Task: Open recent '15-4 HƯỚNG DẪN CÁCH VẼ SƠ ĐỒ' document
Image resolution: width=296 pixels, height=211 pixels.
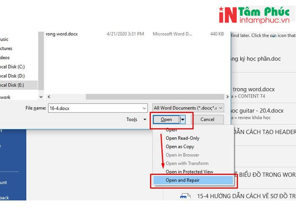Action: point(247,196)
